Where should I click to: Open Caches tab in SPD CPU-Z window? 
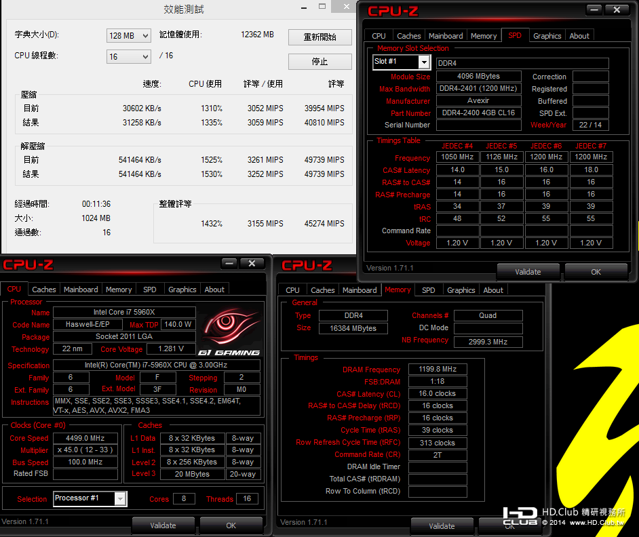tap(409, 36)
